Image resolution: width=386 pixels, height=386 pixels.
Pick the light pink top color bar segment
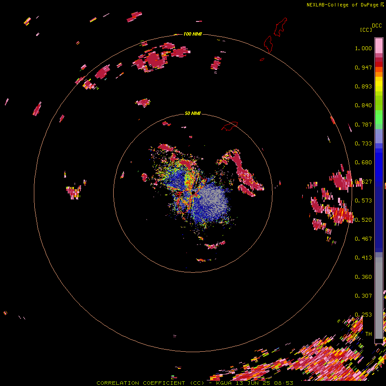(379, 45)
